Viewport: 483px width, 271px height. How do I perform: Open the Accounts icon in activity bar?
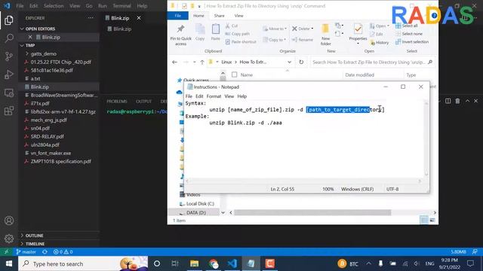[9, 221]
